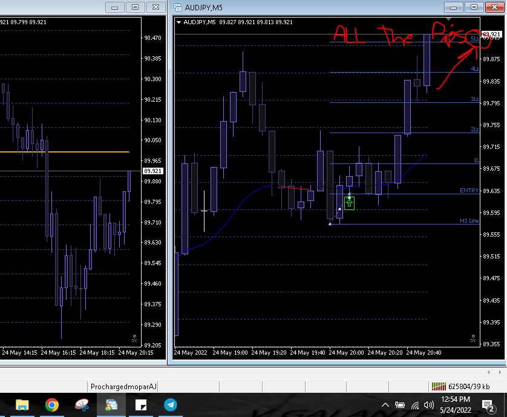Viewport: 507px width, 417px height.
Task: Click the 89.921 price tag in left chart
Action: [x=152, y=171]
